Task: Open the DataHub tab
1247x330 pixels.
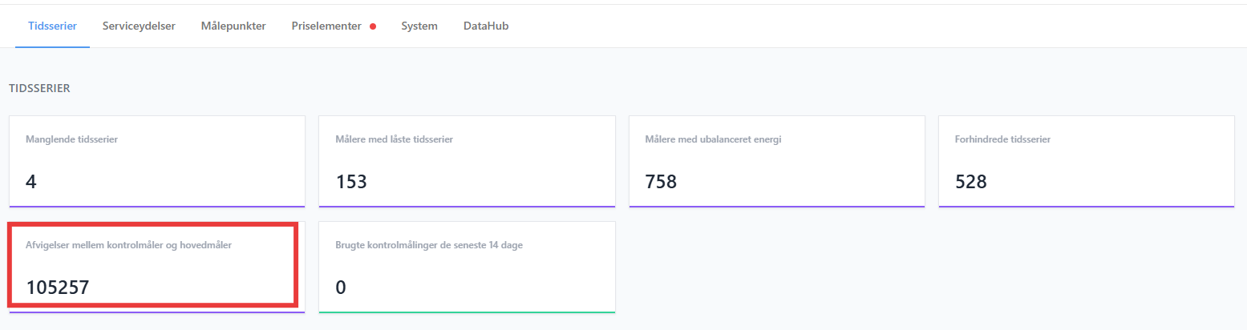Action: point(486,26)
